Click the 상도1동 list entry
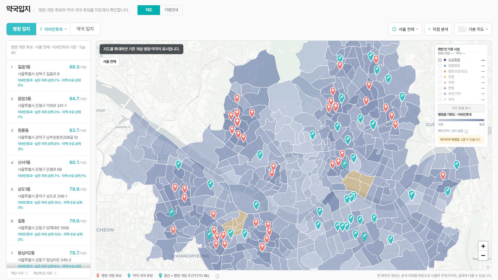The width and height of the screenshot is (498, 280). click(49, 198)
